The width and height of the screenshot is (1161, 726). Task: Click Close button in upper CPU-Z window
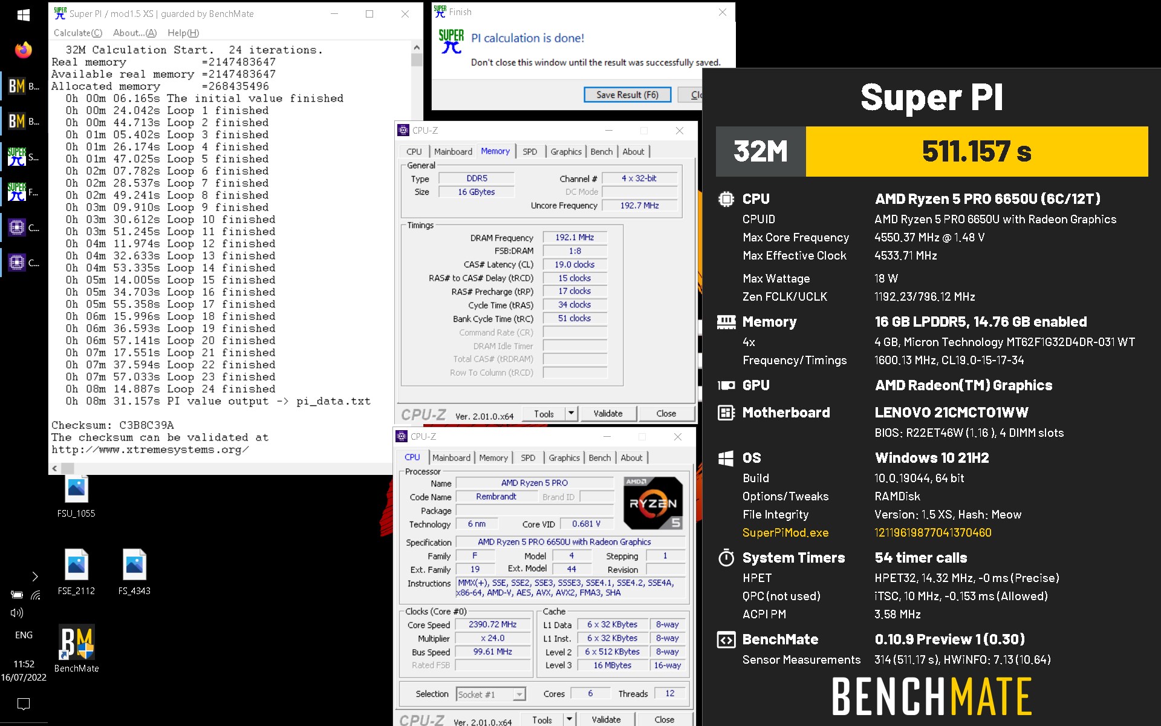[666, 414]
